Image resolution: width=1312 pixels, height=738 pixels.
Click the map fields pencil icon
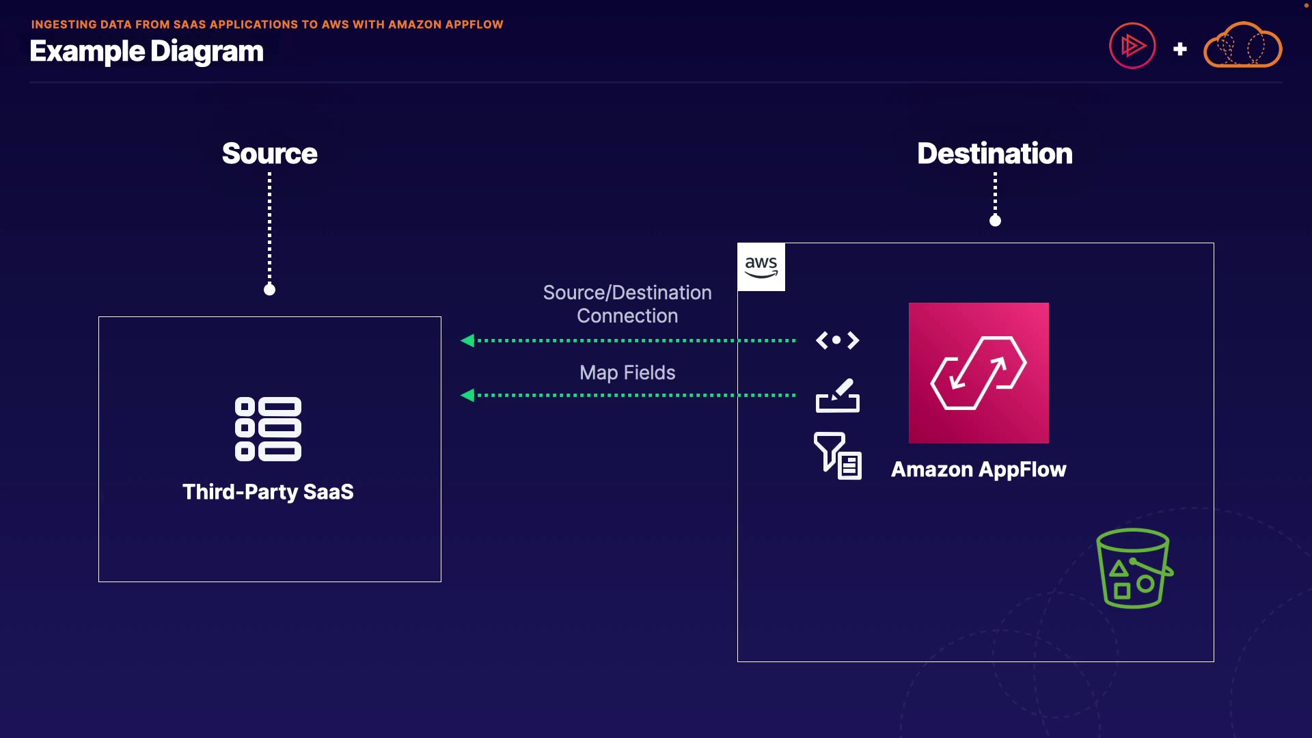click(x=837, y=396)
